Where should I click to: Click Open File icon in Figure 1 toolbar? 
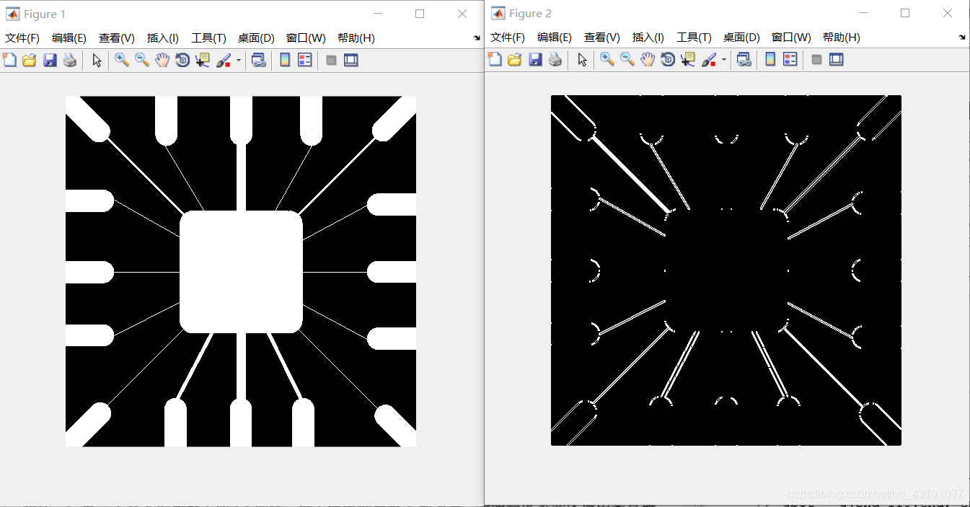click(30, 61)
